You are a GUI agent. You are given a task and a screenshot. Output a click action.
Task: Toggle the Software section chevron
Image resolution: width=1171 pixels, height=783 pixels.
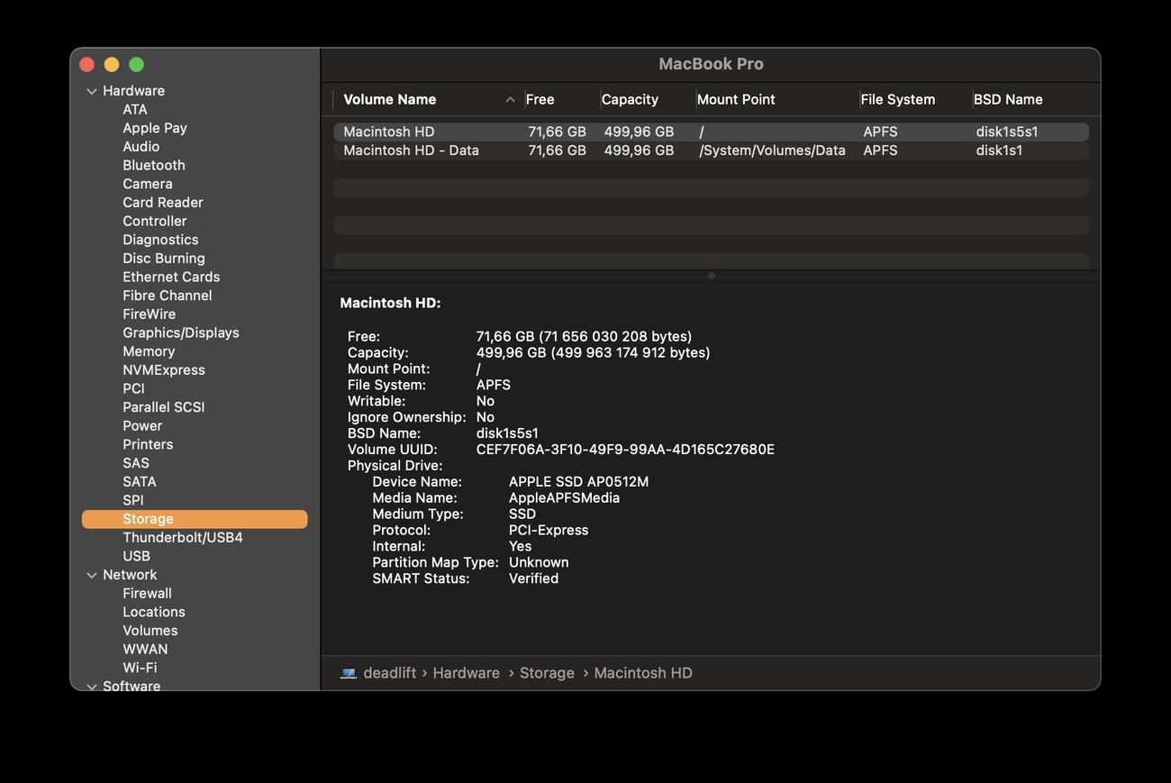[x=91, y=686]
